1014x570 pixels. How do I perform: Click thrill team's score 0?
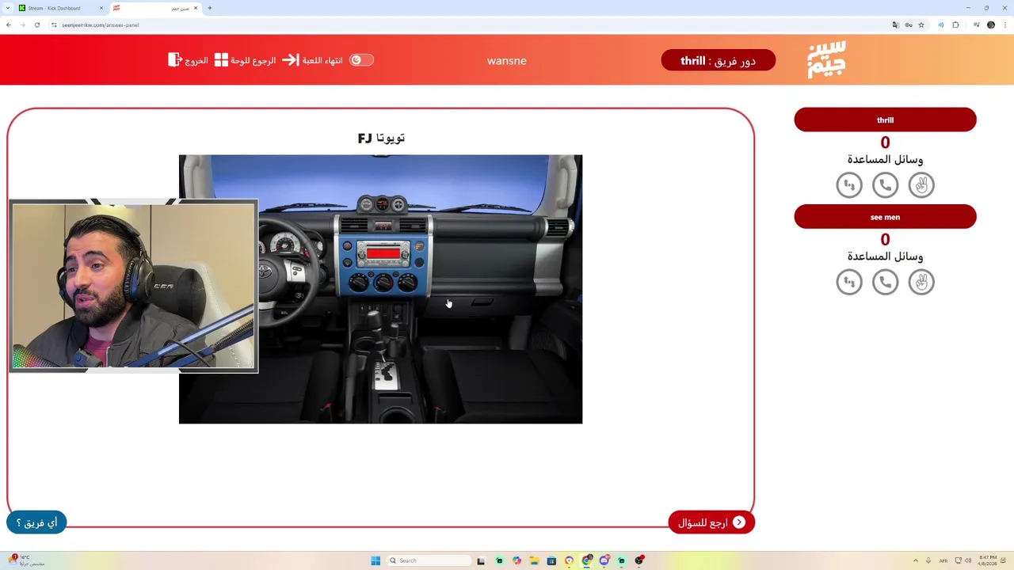(885, 142)
